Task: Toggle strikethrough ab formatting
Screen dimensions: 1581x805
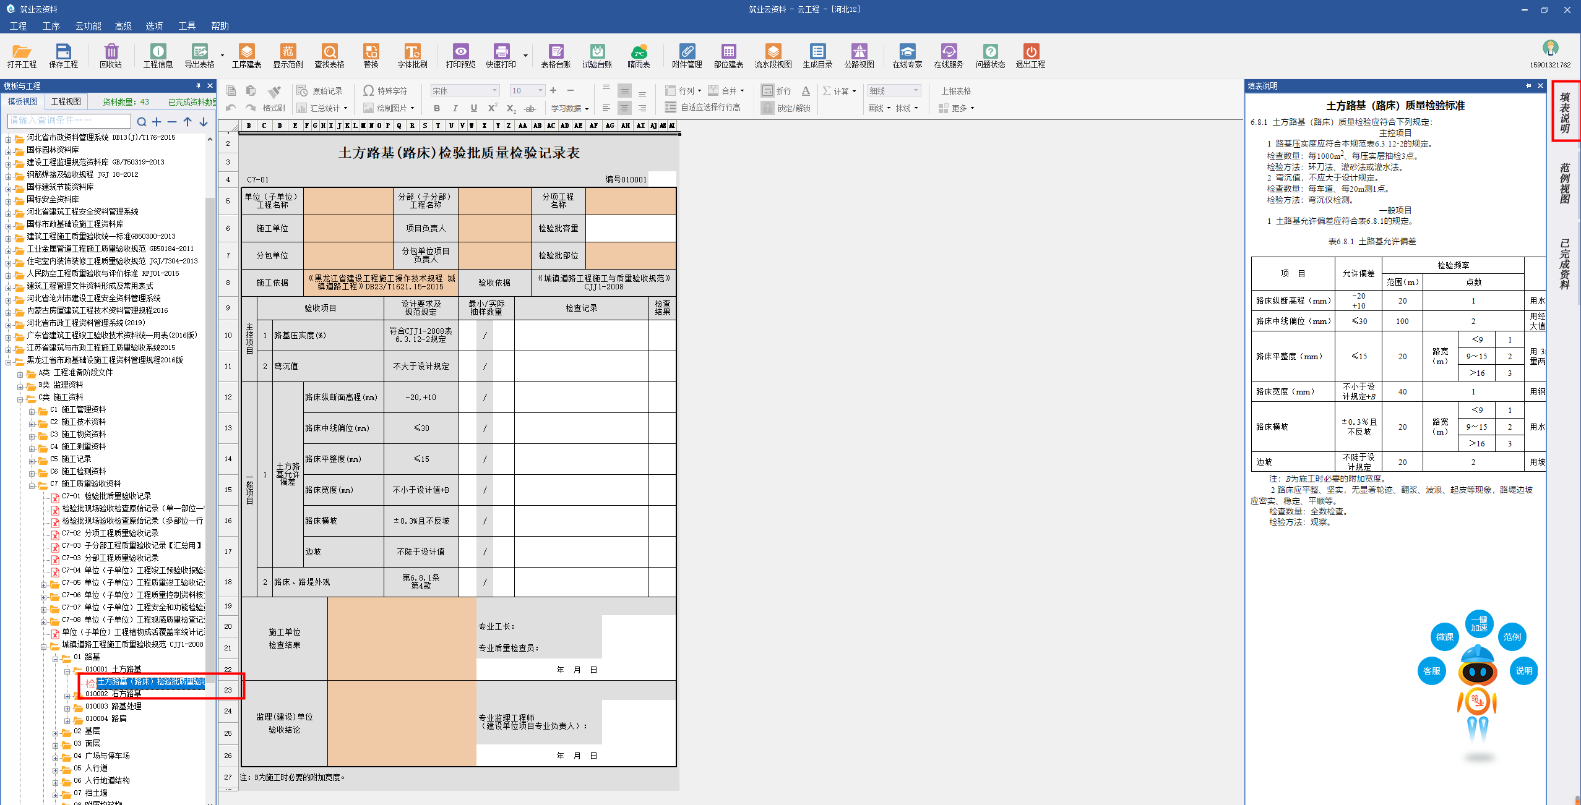Action: click(530, 108)
